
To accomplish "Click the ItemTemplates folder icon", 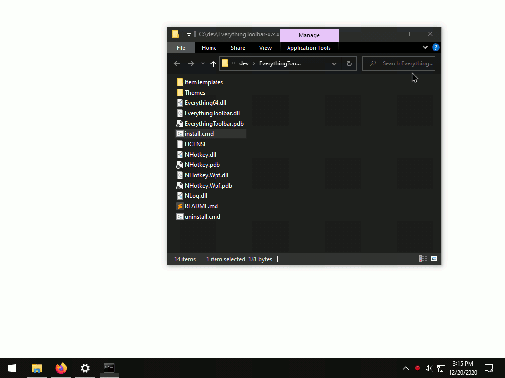I will click(180, 82).
